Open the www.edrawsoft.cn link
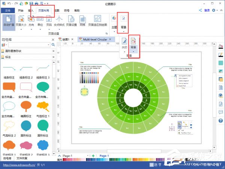This screenshot has height=169, width=225. (19, 165)
